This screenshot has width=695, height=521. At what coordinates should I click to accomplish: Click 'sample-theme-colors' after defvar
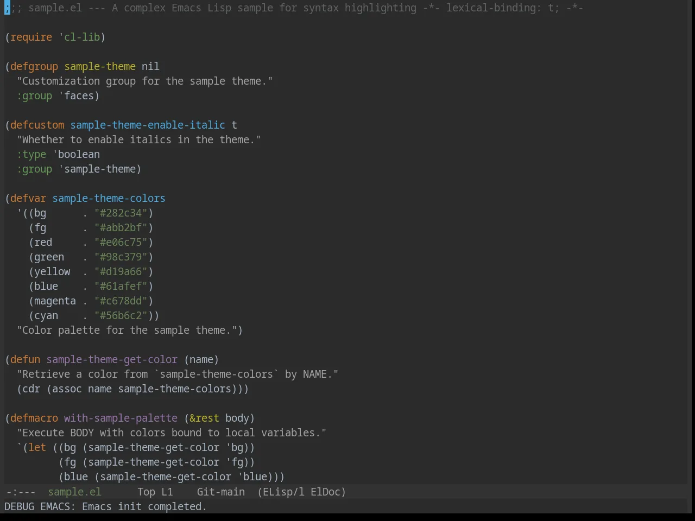[x=109, y=198]
